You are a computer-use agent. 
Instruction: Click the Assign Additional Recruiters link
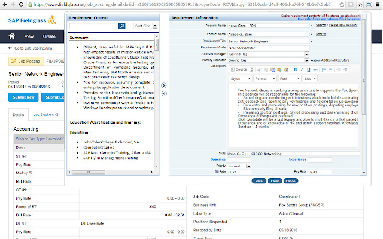coord(330,60)
